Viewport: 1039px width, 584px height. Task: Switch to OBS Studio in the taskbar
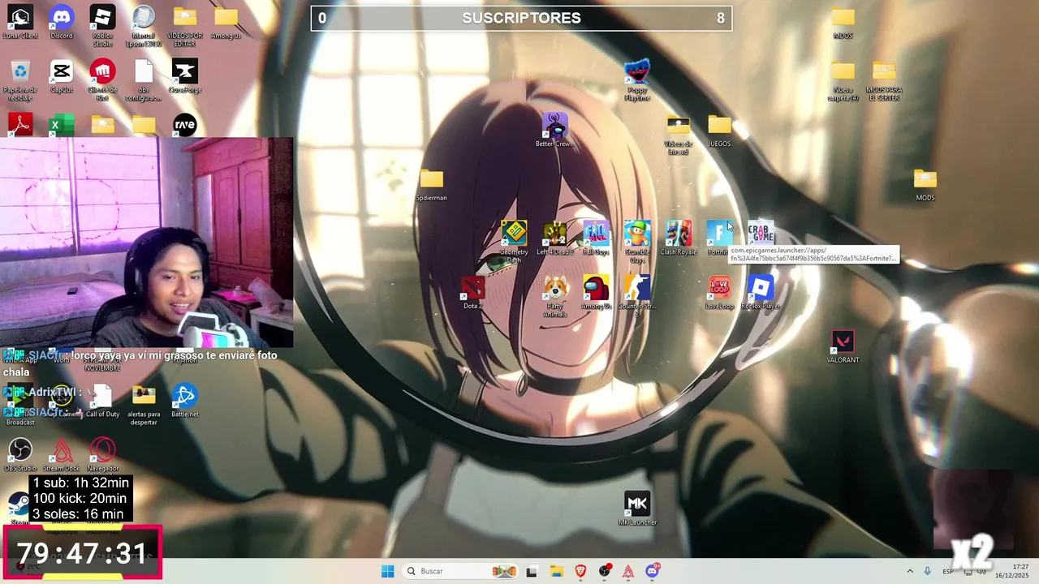pos(605,571)
